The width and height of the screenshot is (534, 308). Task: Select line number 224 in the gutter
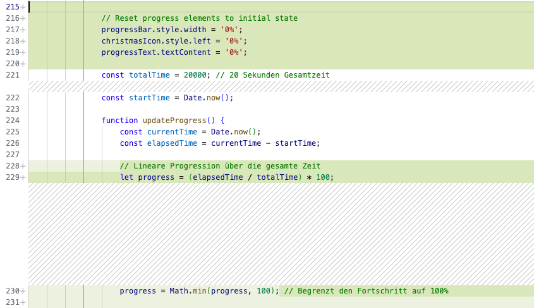pos(13,121)
